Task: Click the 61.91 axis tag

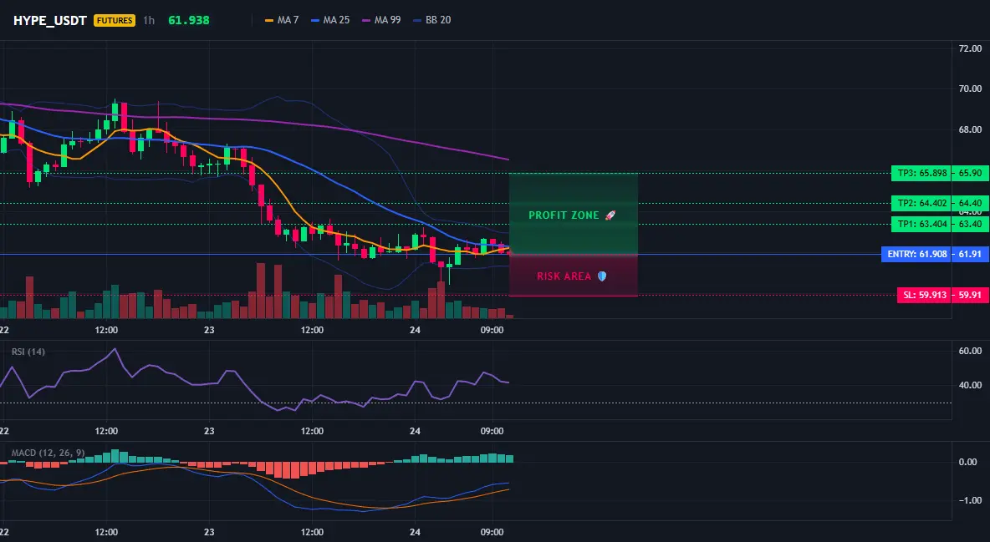Action: (970, 254)
